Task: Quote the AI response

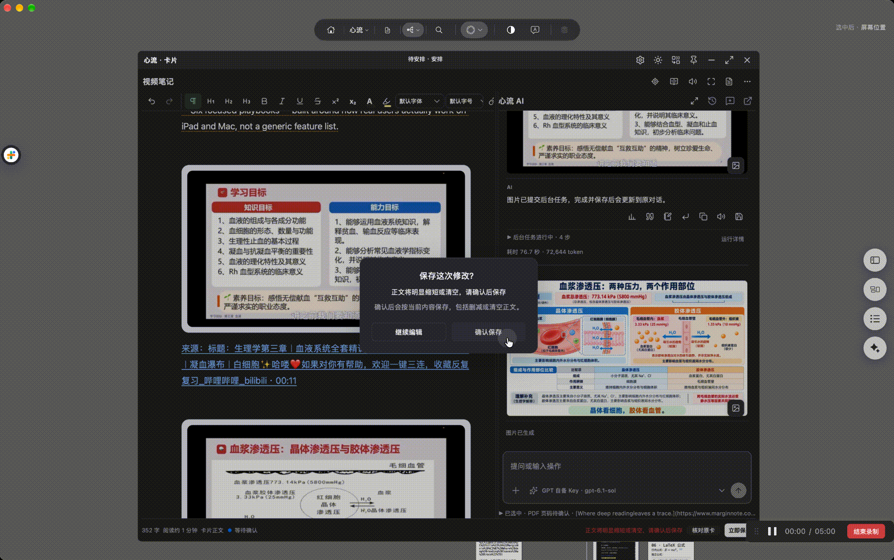Action: [x=650, y=217]
